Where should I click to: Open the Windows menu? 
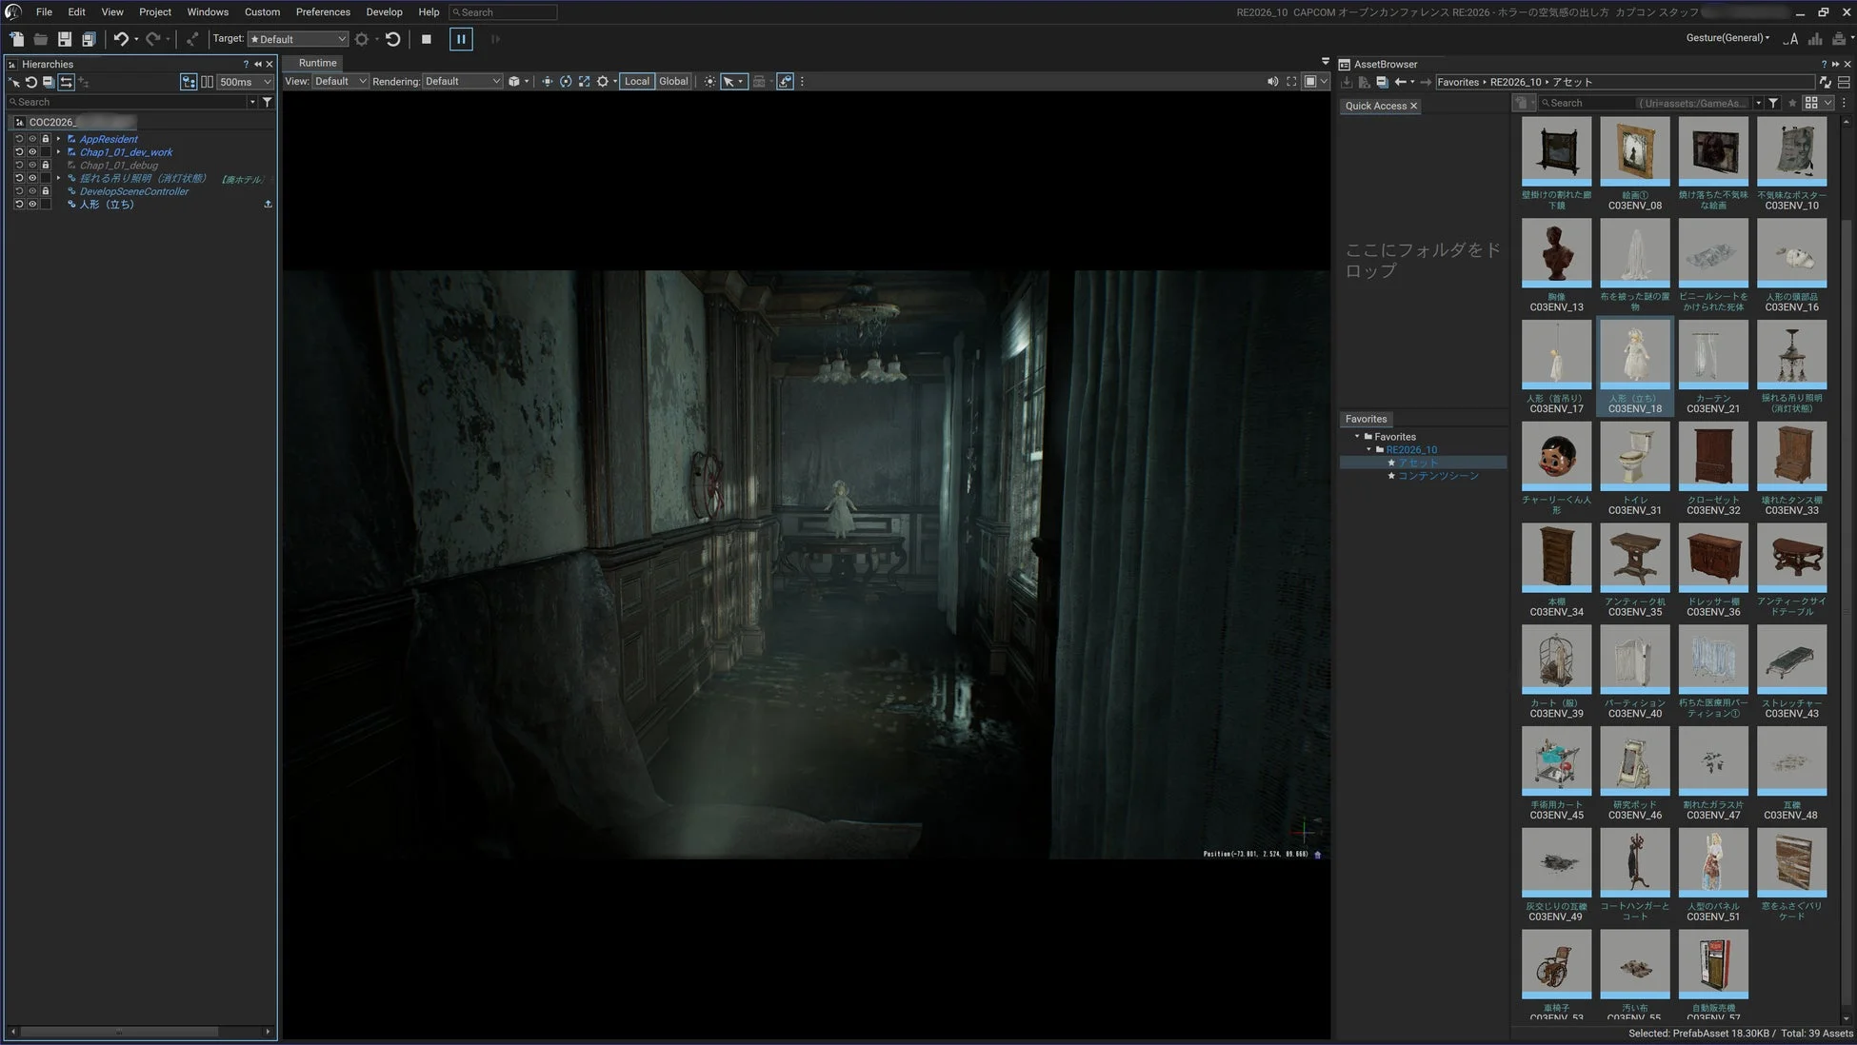208,12
